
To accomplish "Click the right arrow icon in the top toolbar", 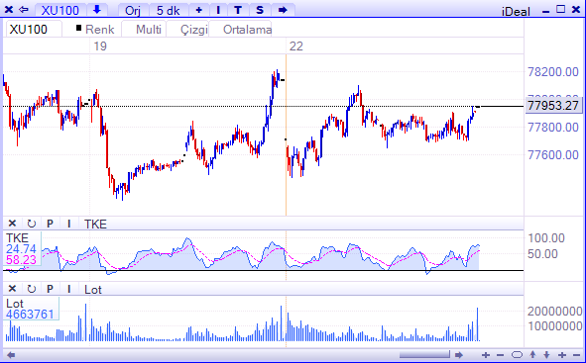I will point(283,10).
